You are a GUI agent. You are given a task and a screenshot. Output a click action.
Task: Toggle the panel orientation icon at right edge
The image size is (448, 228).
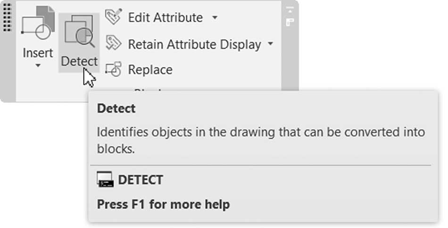[x=290, y=22]
